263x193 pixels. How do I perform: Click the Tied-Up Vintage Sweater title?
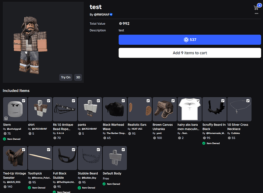pyautogui.click(x=14, y=176)
